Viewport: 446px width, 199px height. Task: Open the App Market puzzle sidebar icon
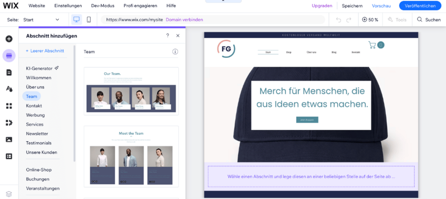[x=9, y=123]
